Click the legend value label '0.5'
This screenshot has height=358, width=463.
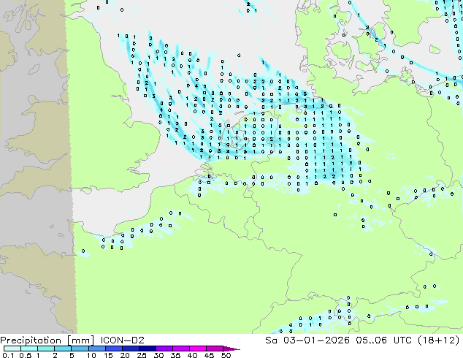(26, 355)
